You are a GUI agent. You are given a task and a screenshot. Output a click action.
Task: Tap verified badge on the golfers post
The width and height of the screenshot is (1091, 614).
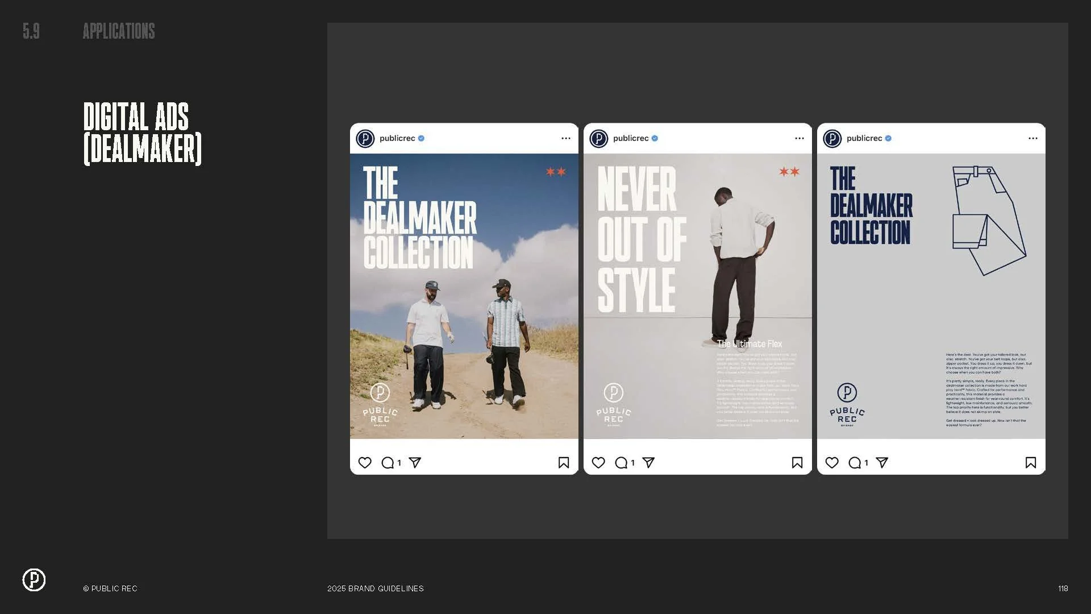(421, 138)
